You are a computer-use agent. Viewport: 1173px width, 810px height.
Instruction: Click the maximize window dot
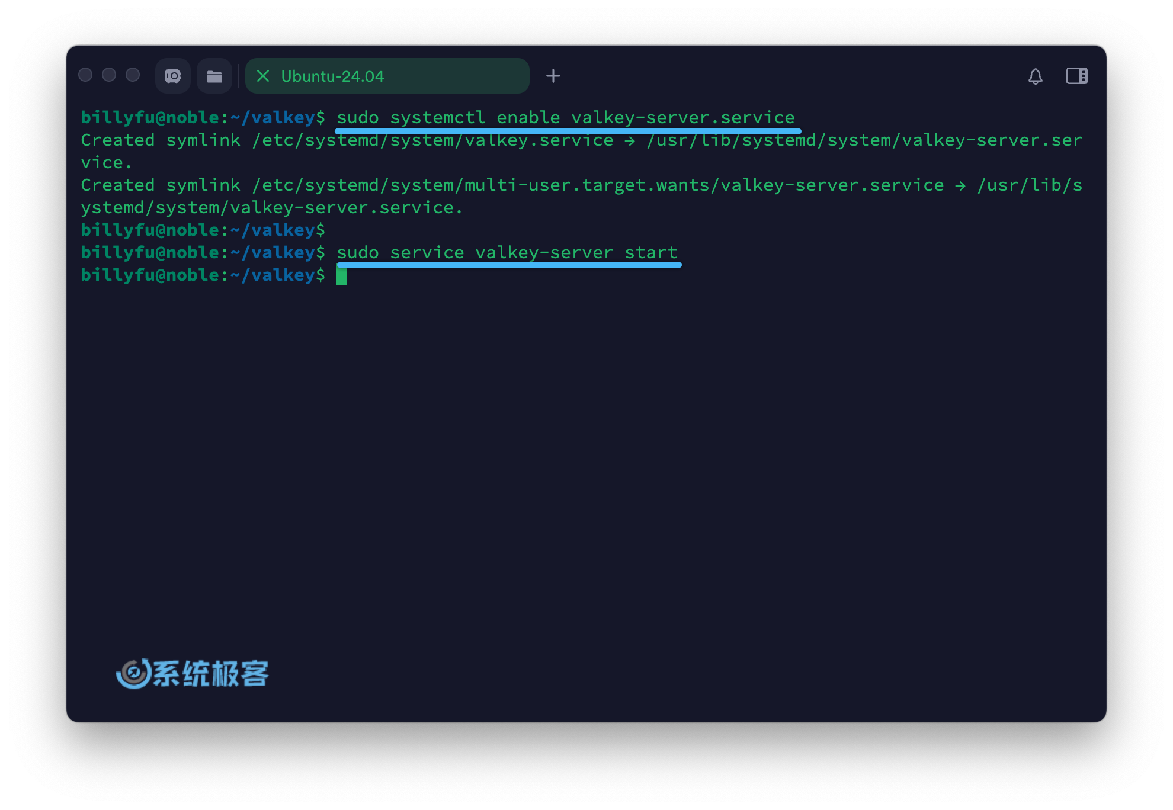(x=133, y=75)
